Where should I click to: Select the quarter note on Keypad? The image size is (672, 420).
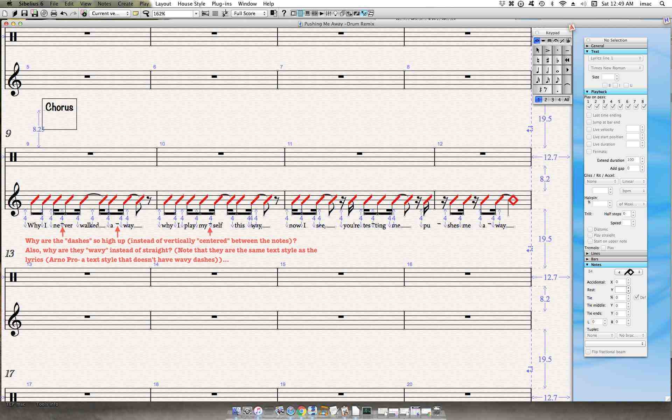click(538, 70)
